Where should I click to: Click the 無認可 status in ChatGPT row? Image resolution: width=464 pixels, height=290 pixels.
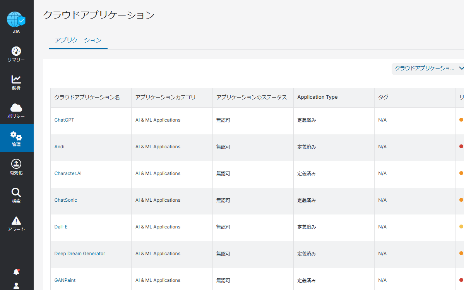pos(223,120)
